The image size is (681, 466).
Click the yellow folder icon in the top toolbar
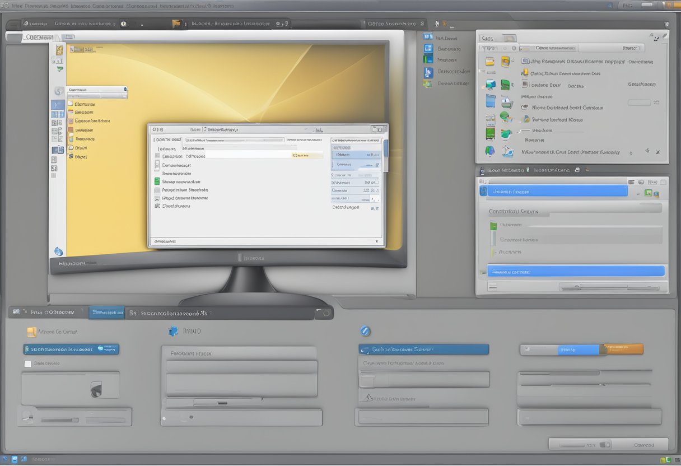click(177, 24)
